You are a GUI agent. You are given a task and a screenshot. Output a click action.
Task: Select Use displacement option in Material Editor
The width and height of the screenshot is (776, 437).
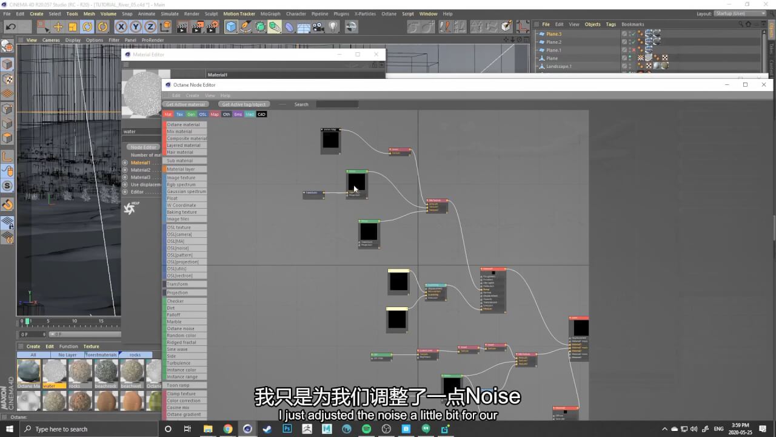[x=125, y=185]
